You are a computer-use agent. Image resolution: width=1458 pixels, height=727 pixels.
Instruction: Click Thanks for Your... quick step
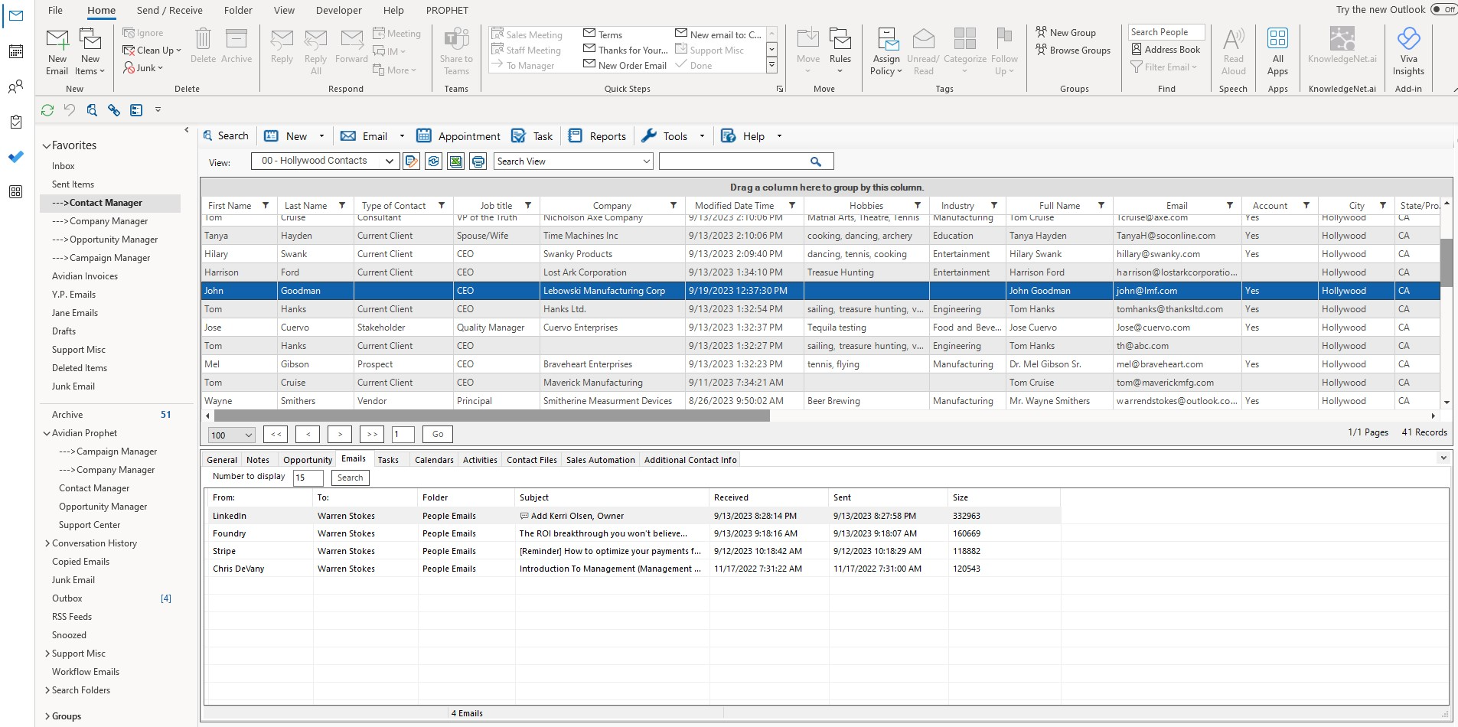625,50
